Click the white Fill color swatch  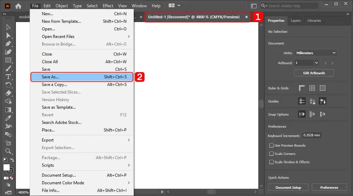(7, 167)
